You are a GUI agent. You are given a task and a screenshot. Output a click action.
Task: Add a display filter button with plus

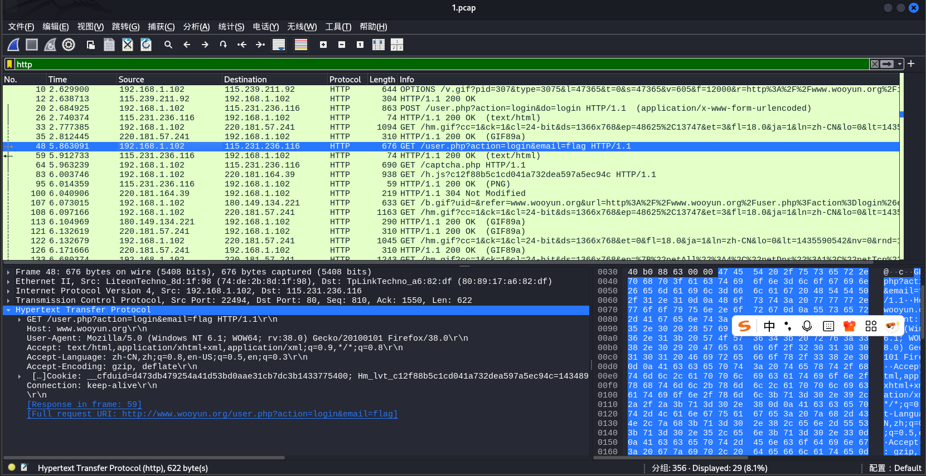pos(911,64)
